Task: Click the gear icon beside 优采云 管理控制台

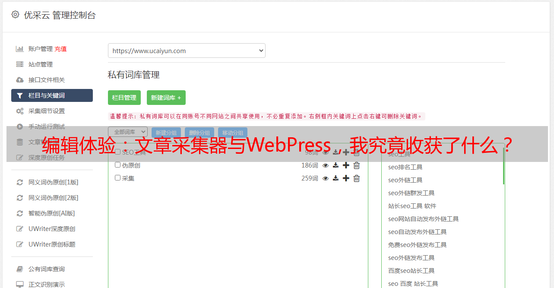Action: pyautogui.click(x=16, y=15)
